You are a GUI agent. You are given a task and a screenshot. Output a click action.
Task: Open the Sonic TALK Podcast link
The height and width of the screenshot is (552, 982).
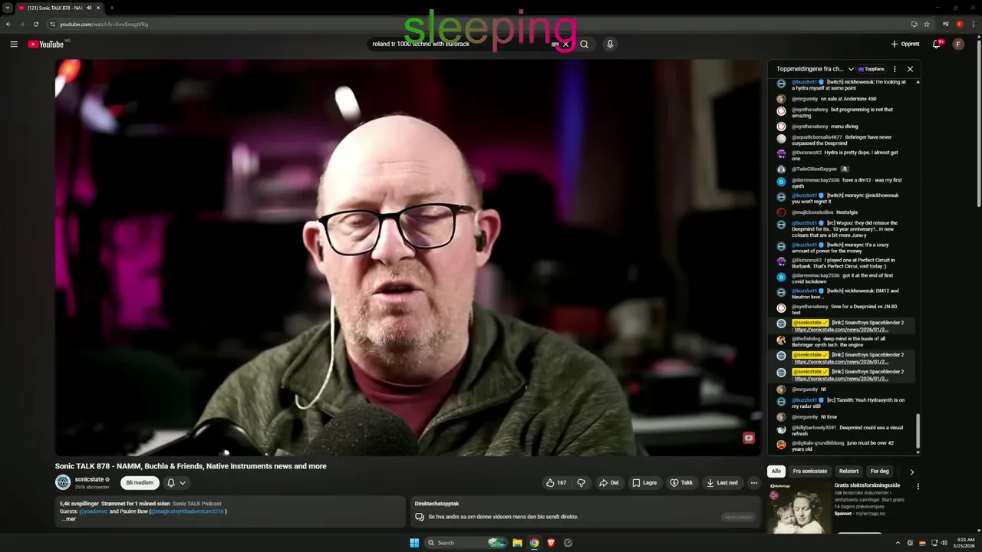point(196,504)
